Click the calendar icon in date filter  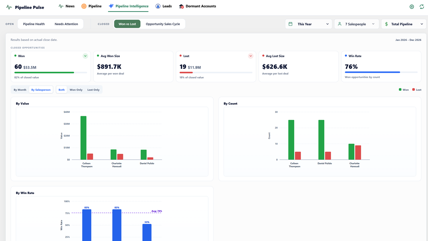(x=291, y=24)
